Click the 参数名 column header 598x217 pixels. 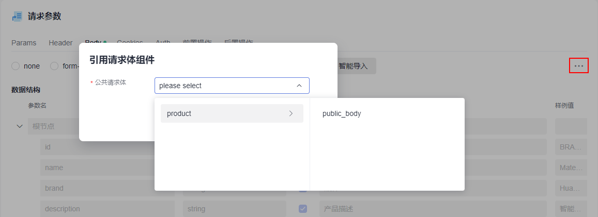[x=37, y=106]
